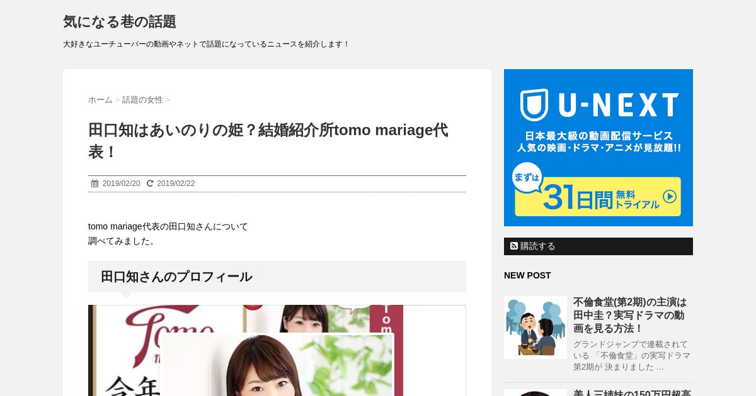
Task: Click the updated date 2019/02/22
Action: pyautogui.click(x=176, y=184)
